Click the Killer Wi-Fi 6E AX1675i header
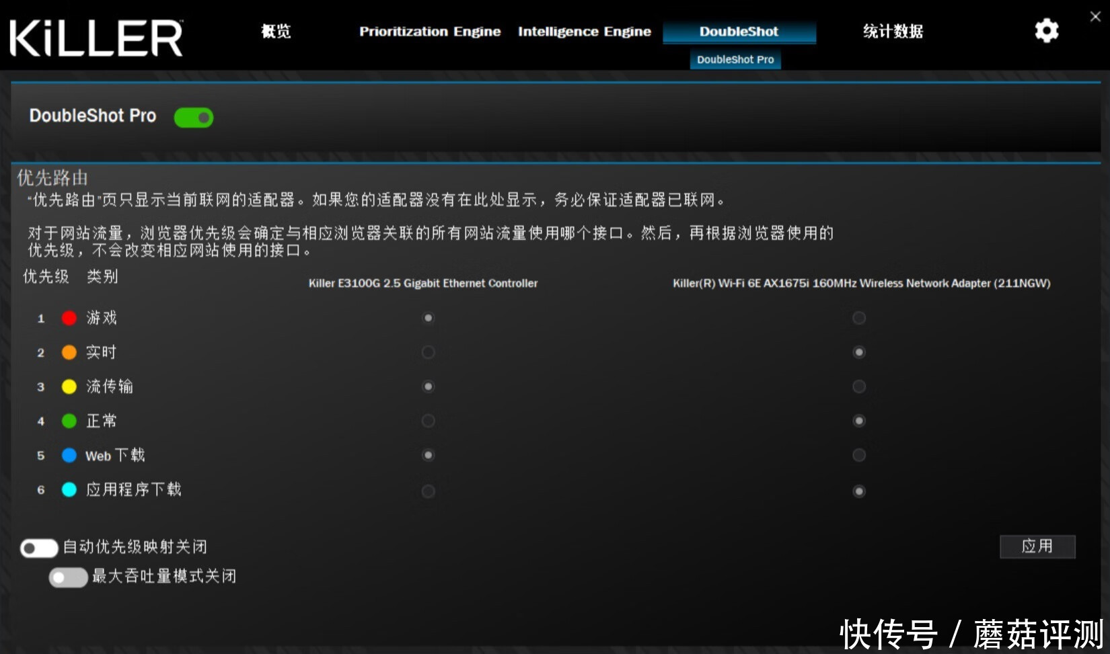1110x654 pixels. (x=862, y=284)
